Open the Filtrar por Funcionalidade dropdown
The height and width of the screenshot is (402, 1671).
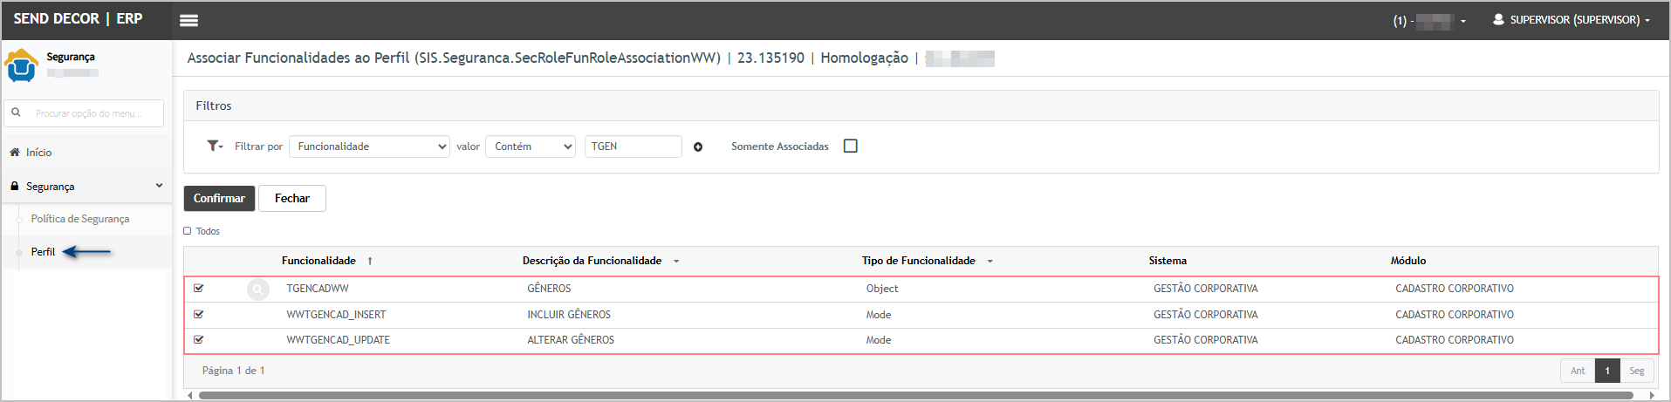click(x=369, y=146)
